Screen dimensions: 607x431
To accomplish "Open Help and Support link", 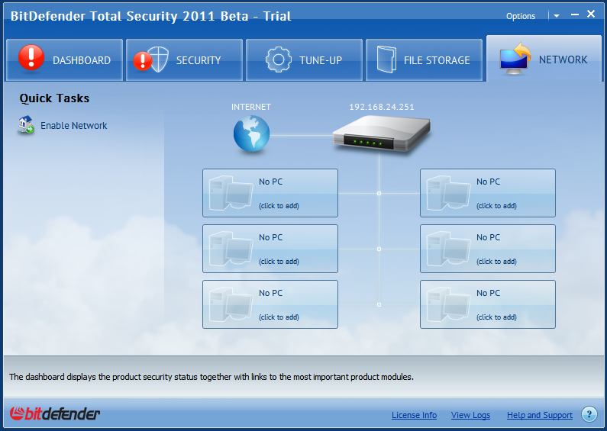I will [540, 415].
